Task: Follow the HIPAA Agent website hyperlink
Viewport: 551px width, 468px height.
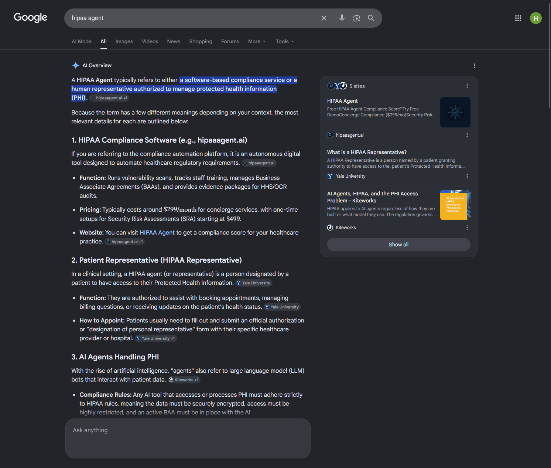Action: click(157, 232)
